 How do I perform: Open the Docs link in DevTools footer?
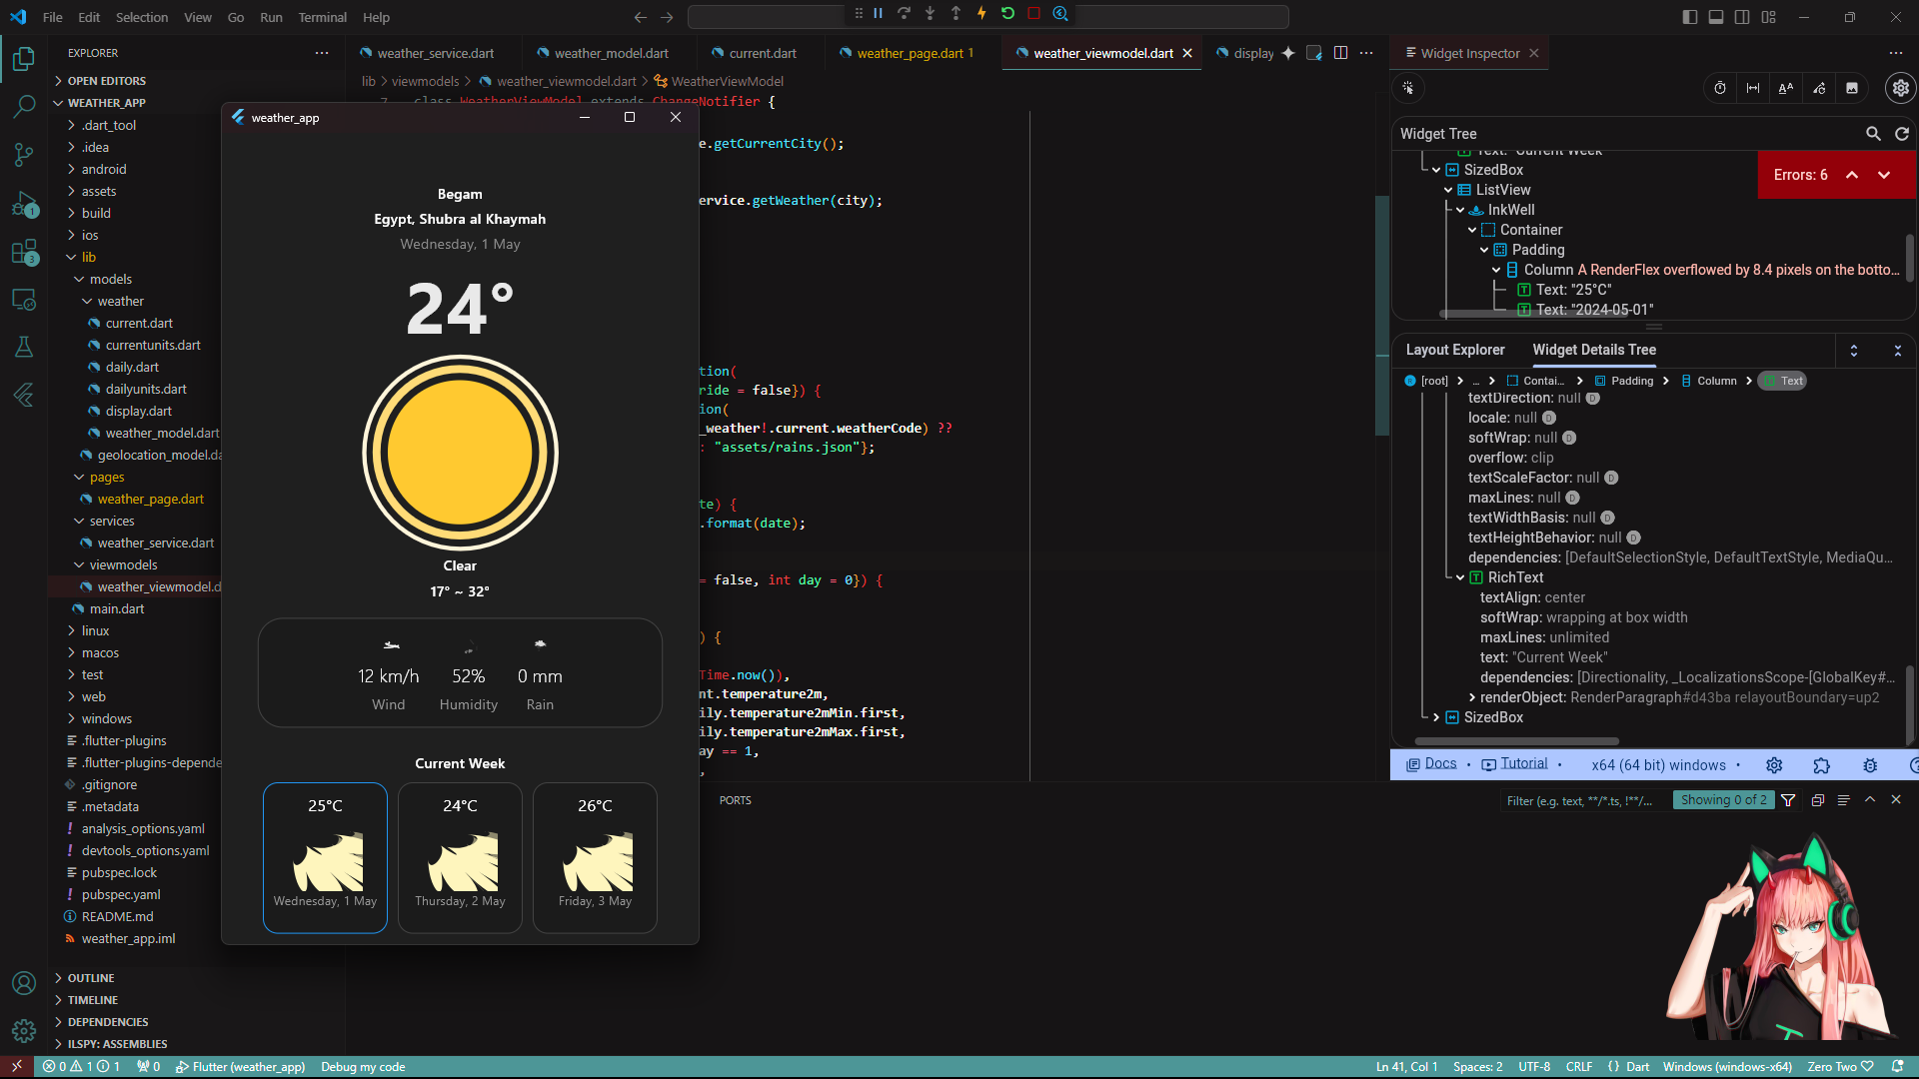tap(1440, 764)
